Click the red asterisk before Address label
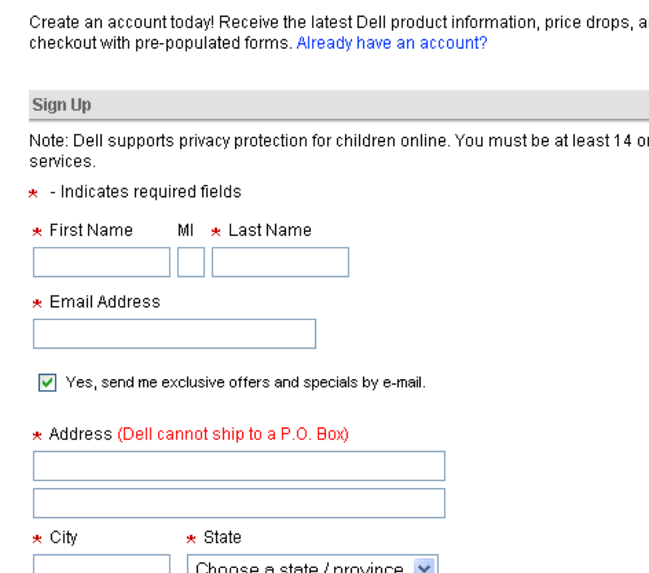649x573 pixels. click(37, 435)
